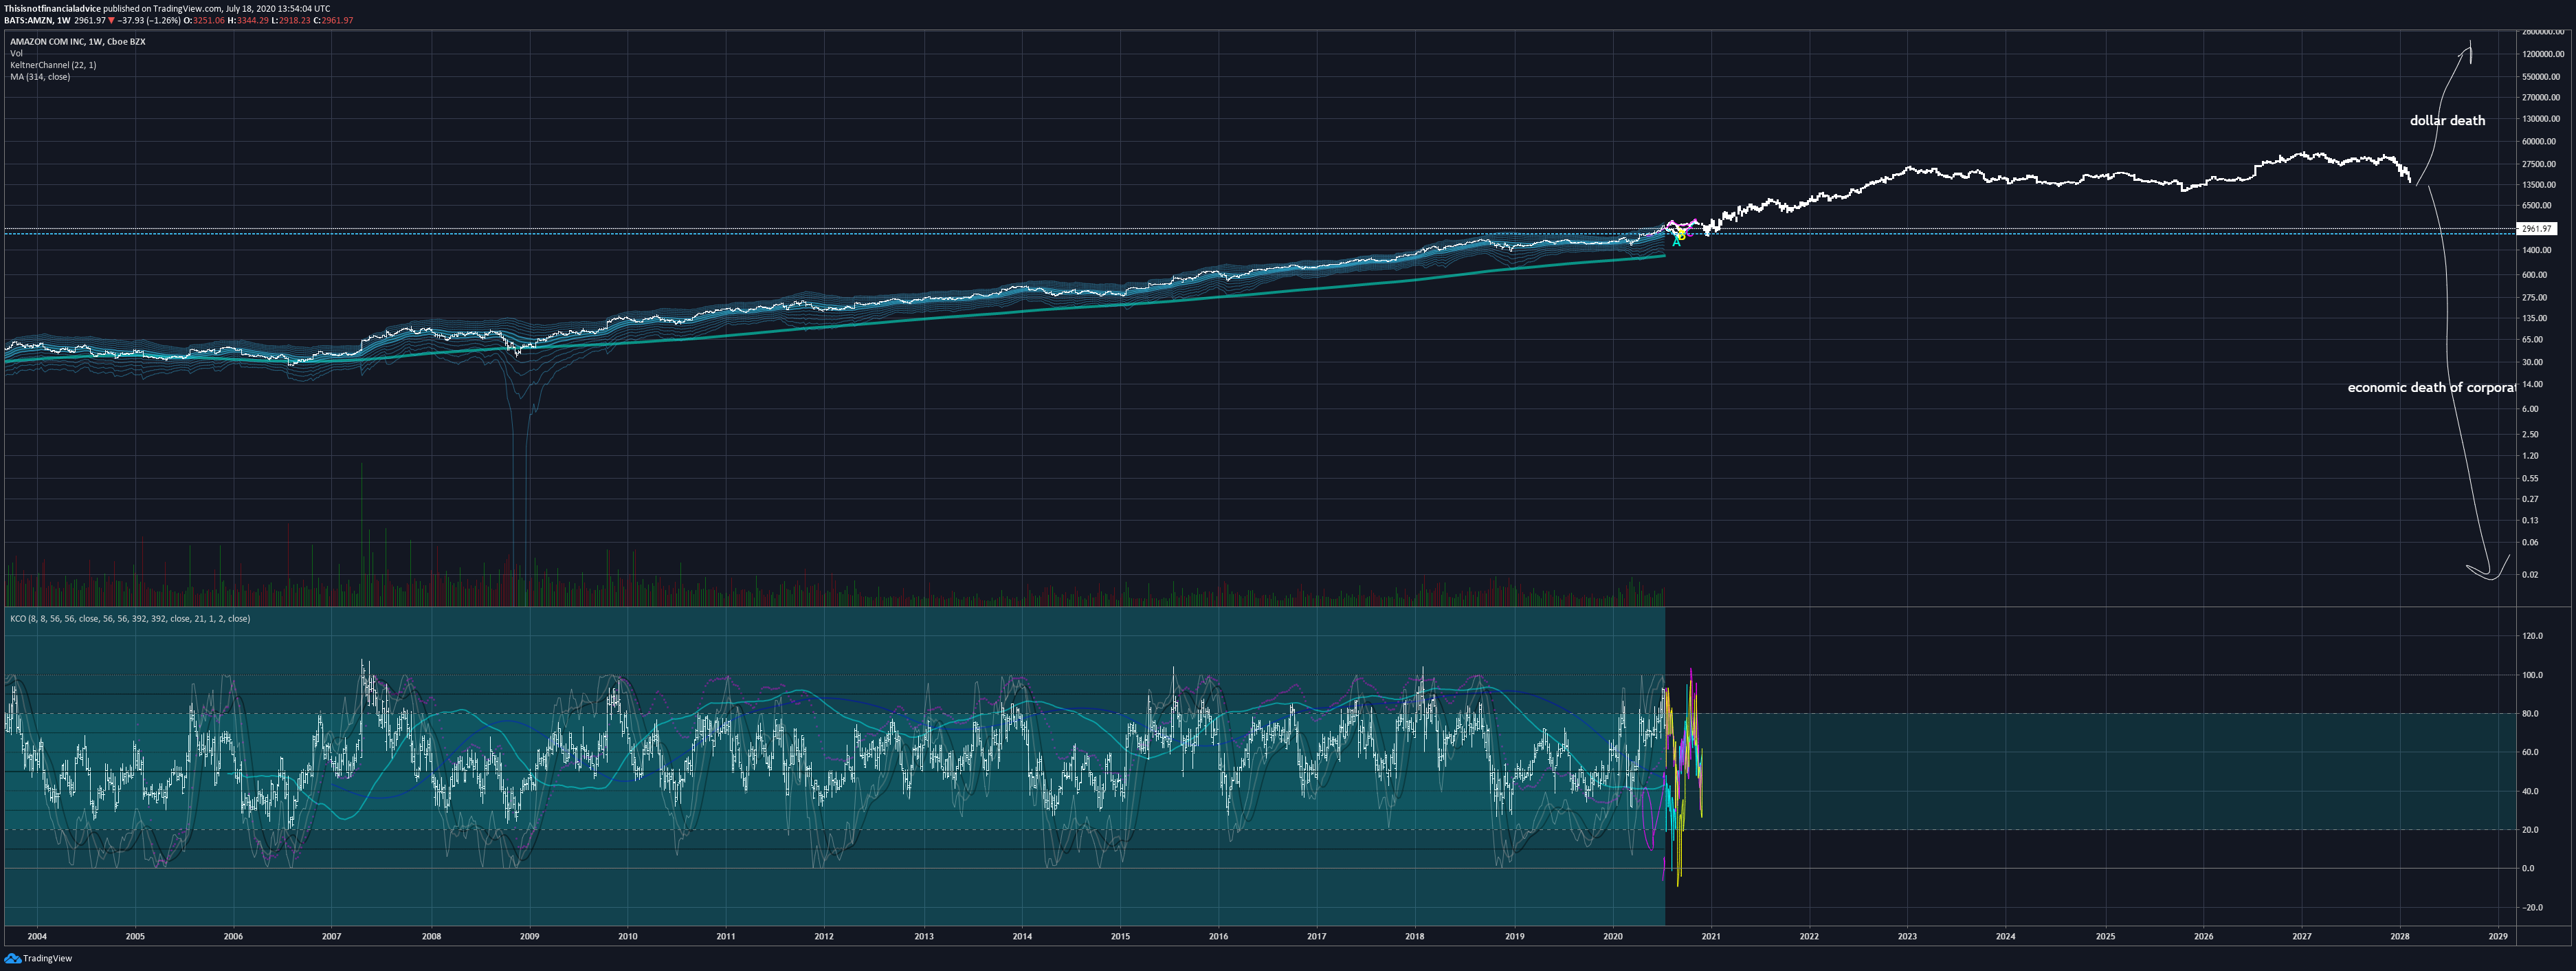Click the 2026 label on time axis

click(x=2203, y=937)
